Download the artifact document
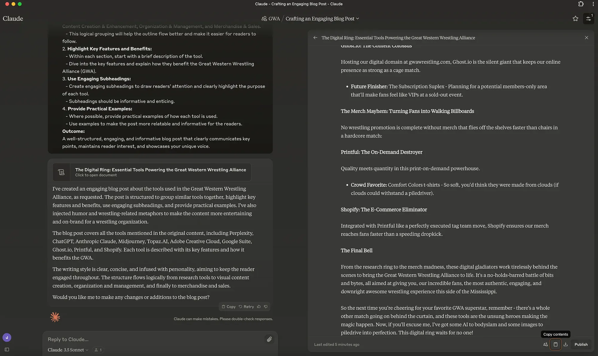Screen dimensions: 598x356 (x=565, y=344)
